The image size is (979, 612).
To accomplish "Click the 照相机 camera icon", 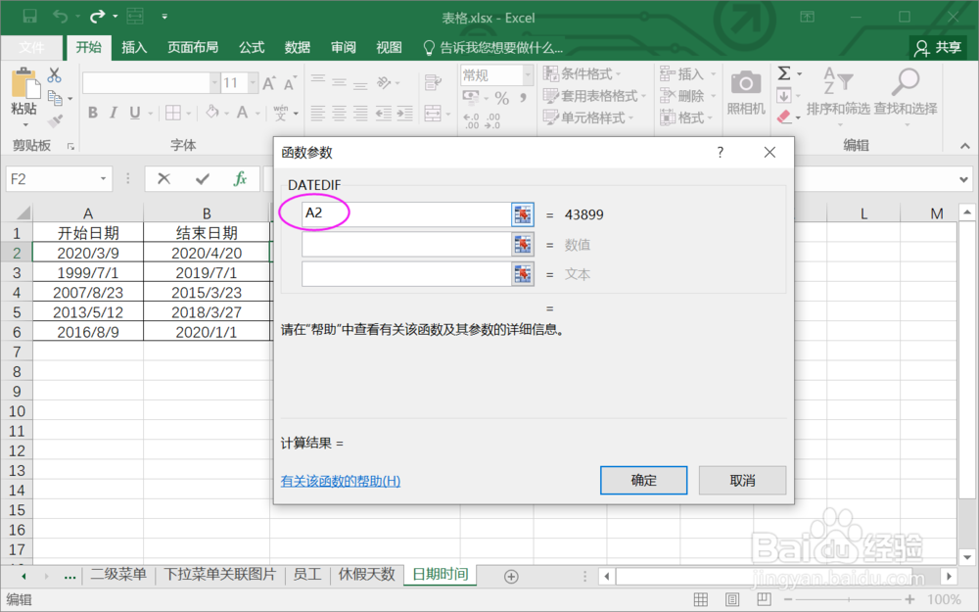I will point(745,82).
